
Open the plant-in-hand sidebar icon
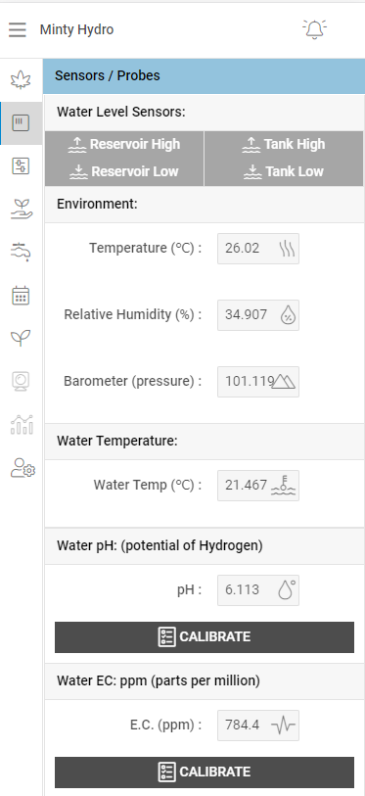[21, 210]
